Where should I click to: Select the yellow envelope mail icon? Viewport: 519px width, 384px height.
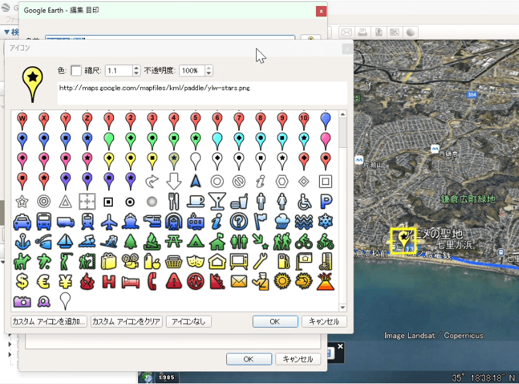(x=239, y=281)
